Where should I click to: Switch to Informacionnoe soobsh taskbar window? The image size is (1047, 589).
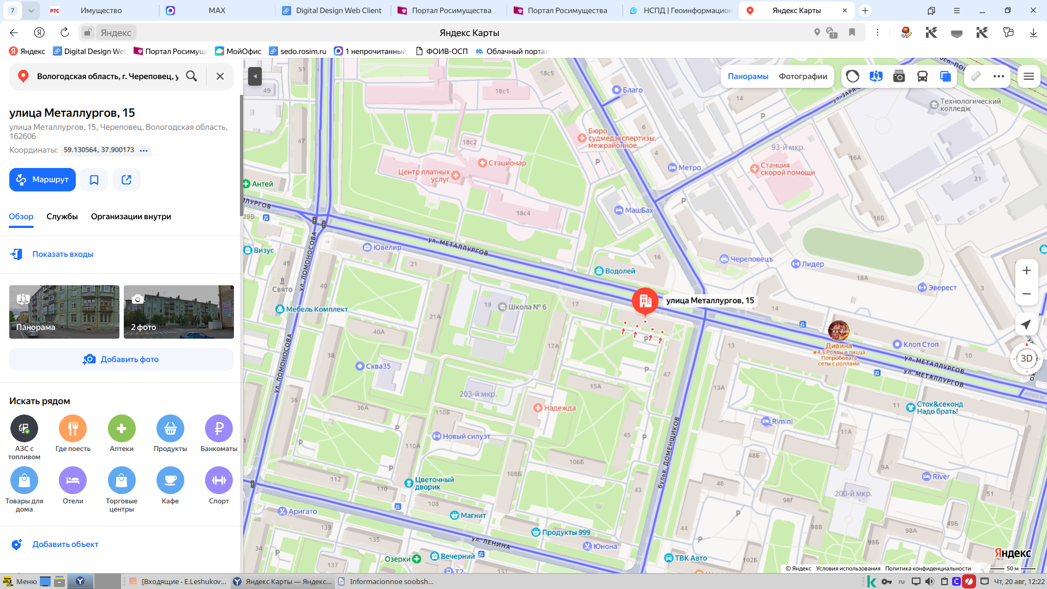(x=386, y=581)
